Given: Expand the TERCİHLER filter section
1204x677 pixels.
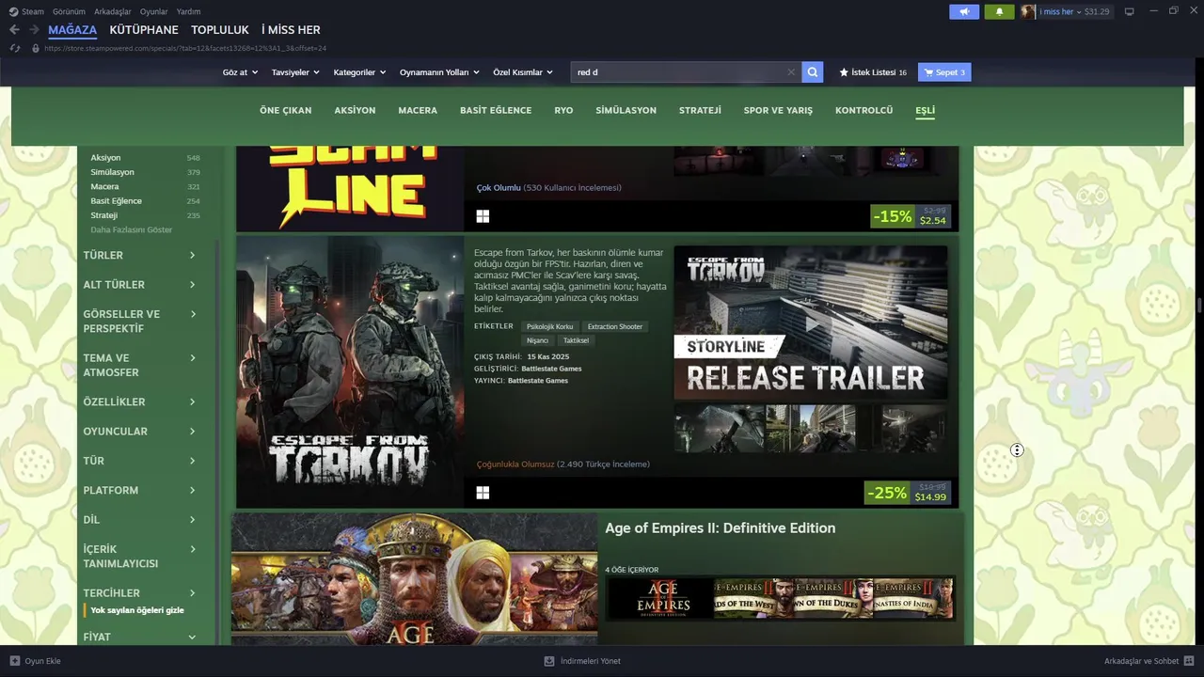Looking at the screenshot, I should point(141,592).
